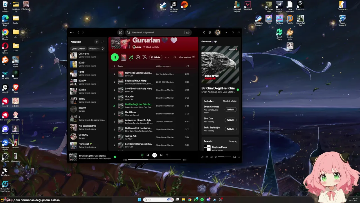The image size is (360, 203).
Task: Open the 2022~ playlist
Action: point(87,64)
